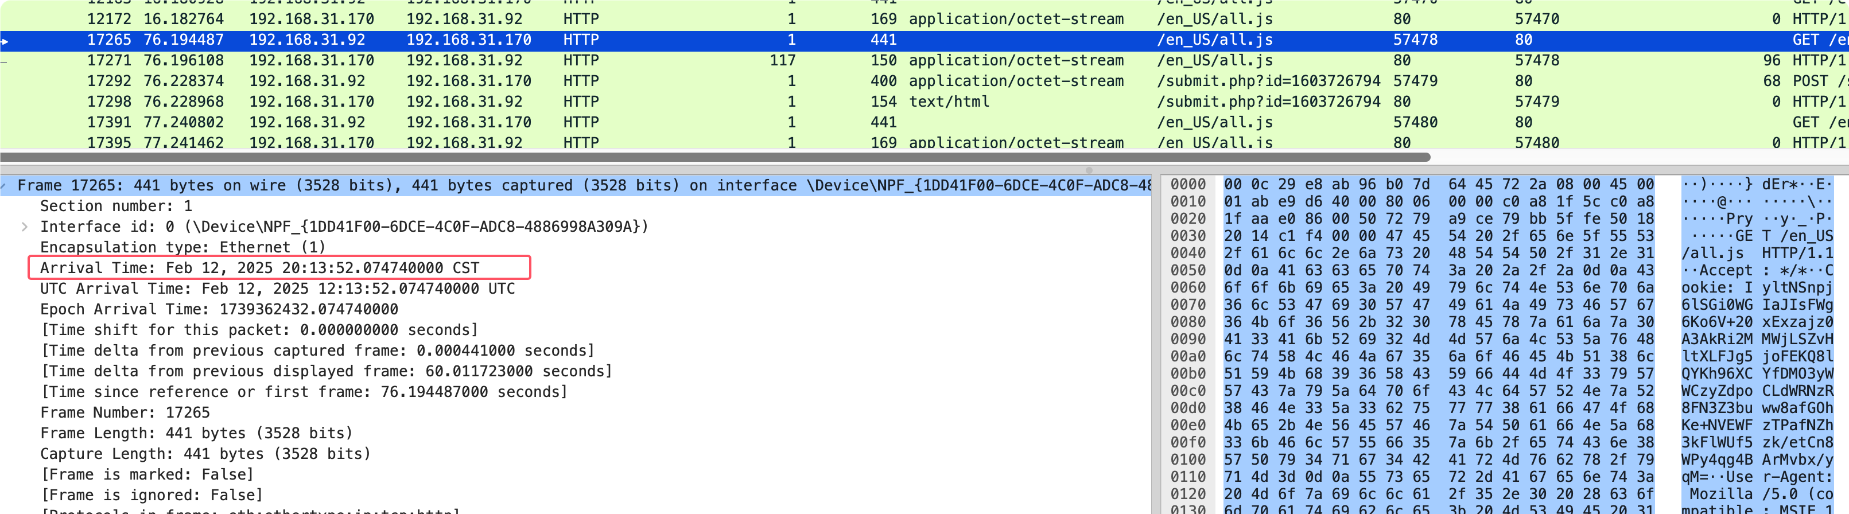Select Time delta from previous captured frame
The image size is (1849, 514).
coord(317,351)
